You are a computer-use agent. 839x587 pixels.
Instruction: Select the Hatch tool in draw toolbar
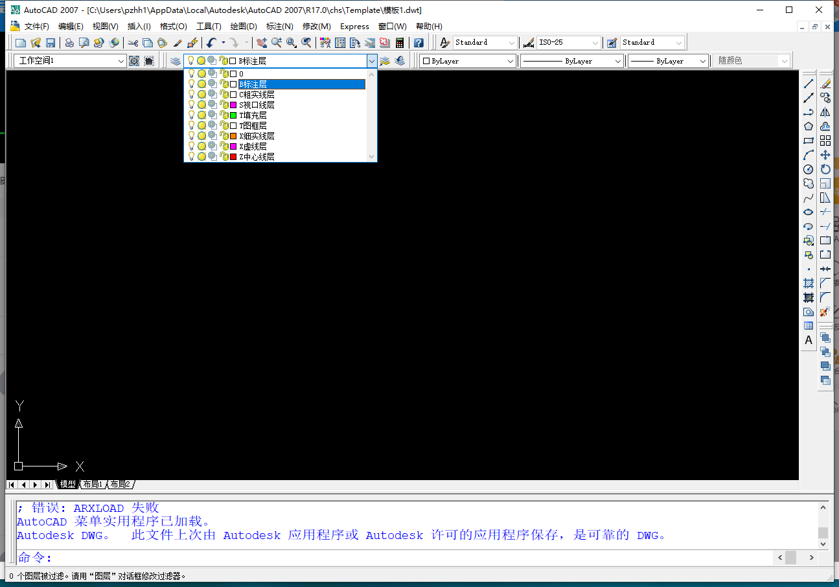coord(809,283)
